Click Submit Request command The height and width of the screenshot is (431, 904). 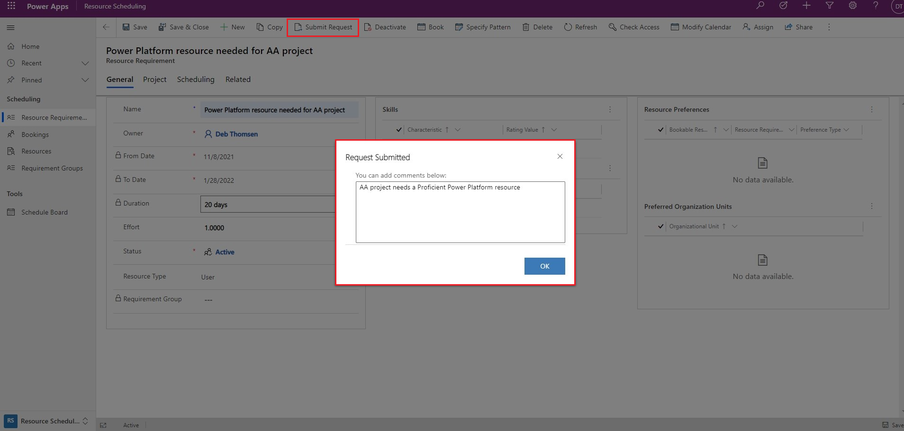point(323,27)
